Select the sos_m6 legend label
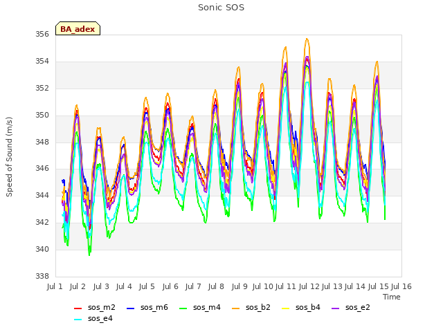 click(154, 307)
